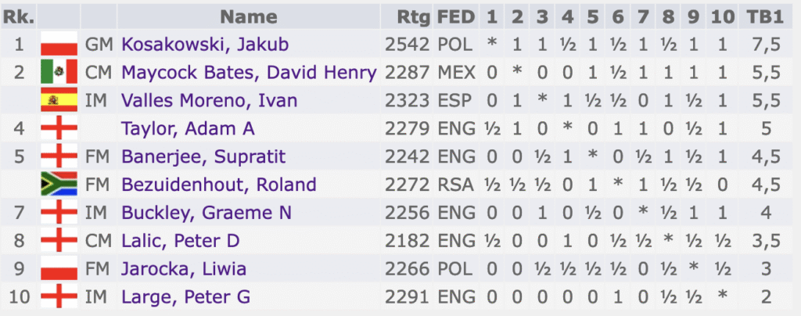801x316 pixels.
Task: Click the Rtg column header
Action: point(414,17)
